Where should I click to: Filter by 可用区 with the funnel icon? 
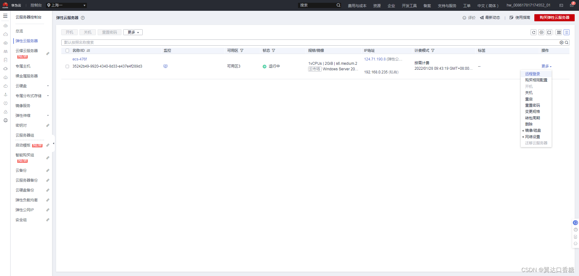[x=242, y=51]
